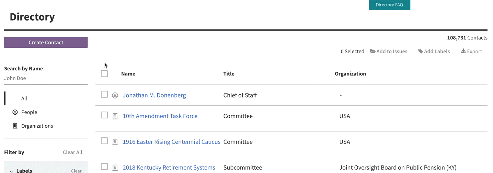Check the box for Jonathan M. Donenberg
Screen dimensions: 493x173
tap(104, 94)
